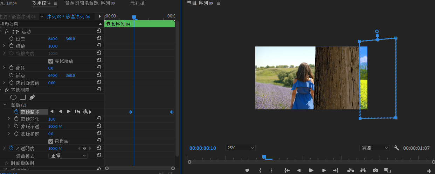This screenshot has height=174, width=435.
Task: Switch to the 效果控件 tab
Action: point(42,3)
